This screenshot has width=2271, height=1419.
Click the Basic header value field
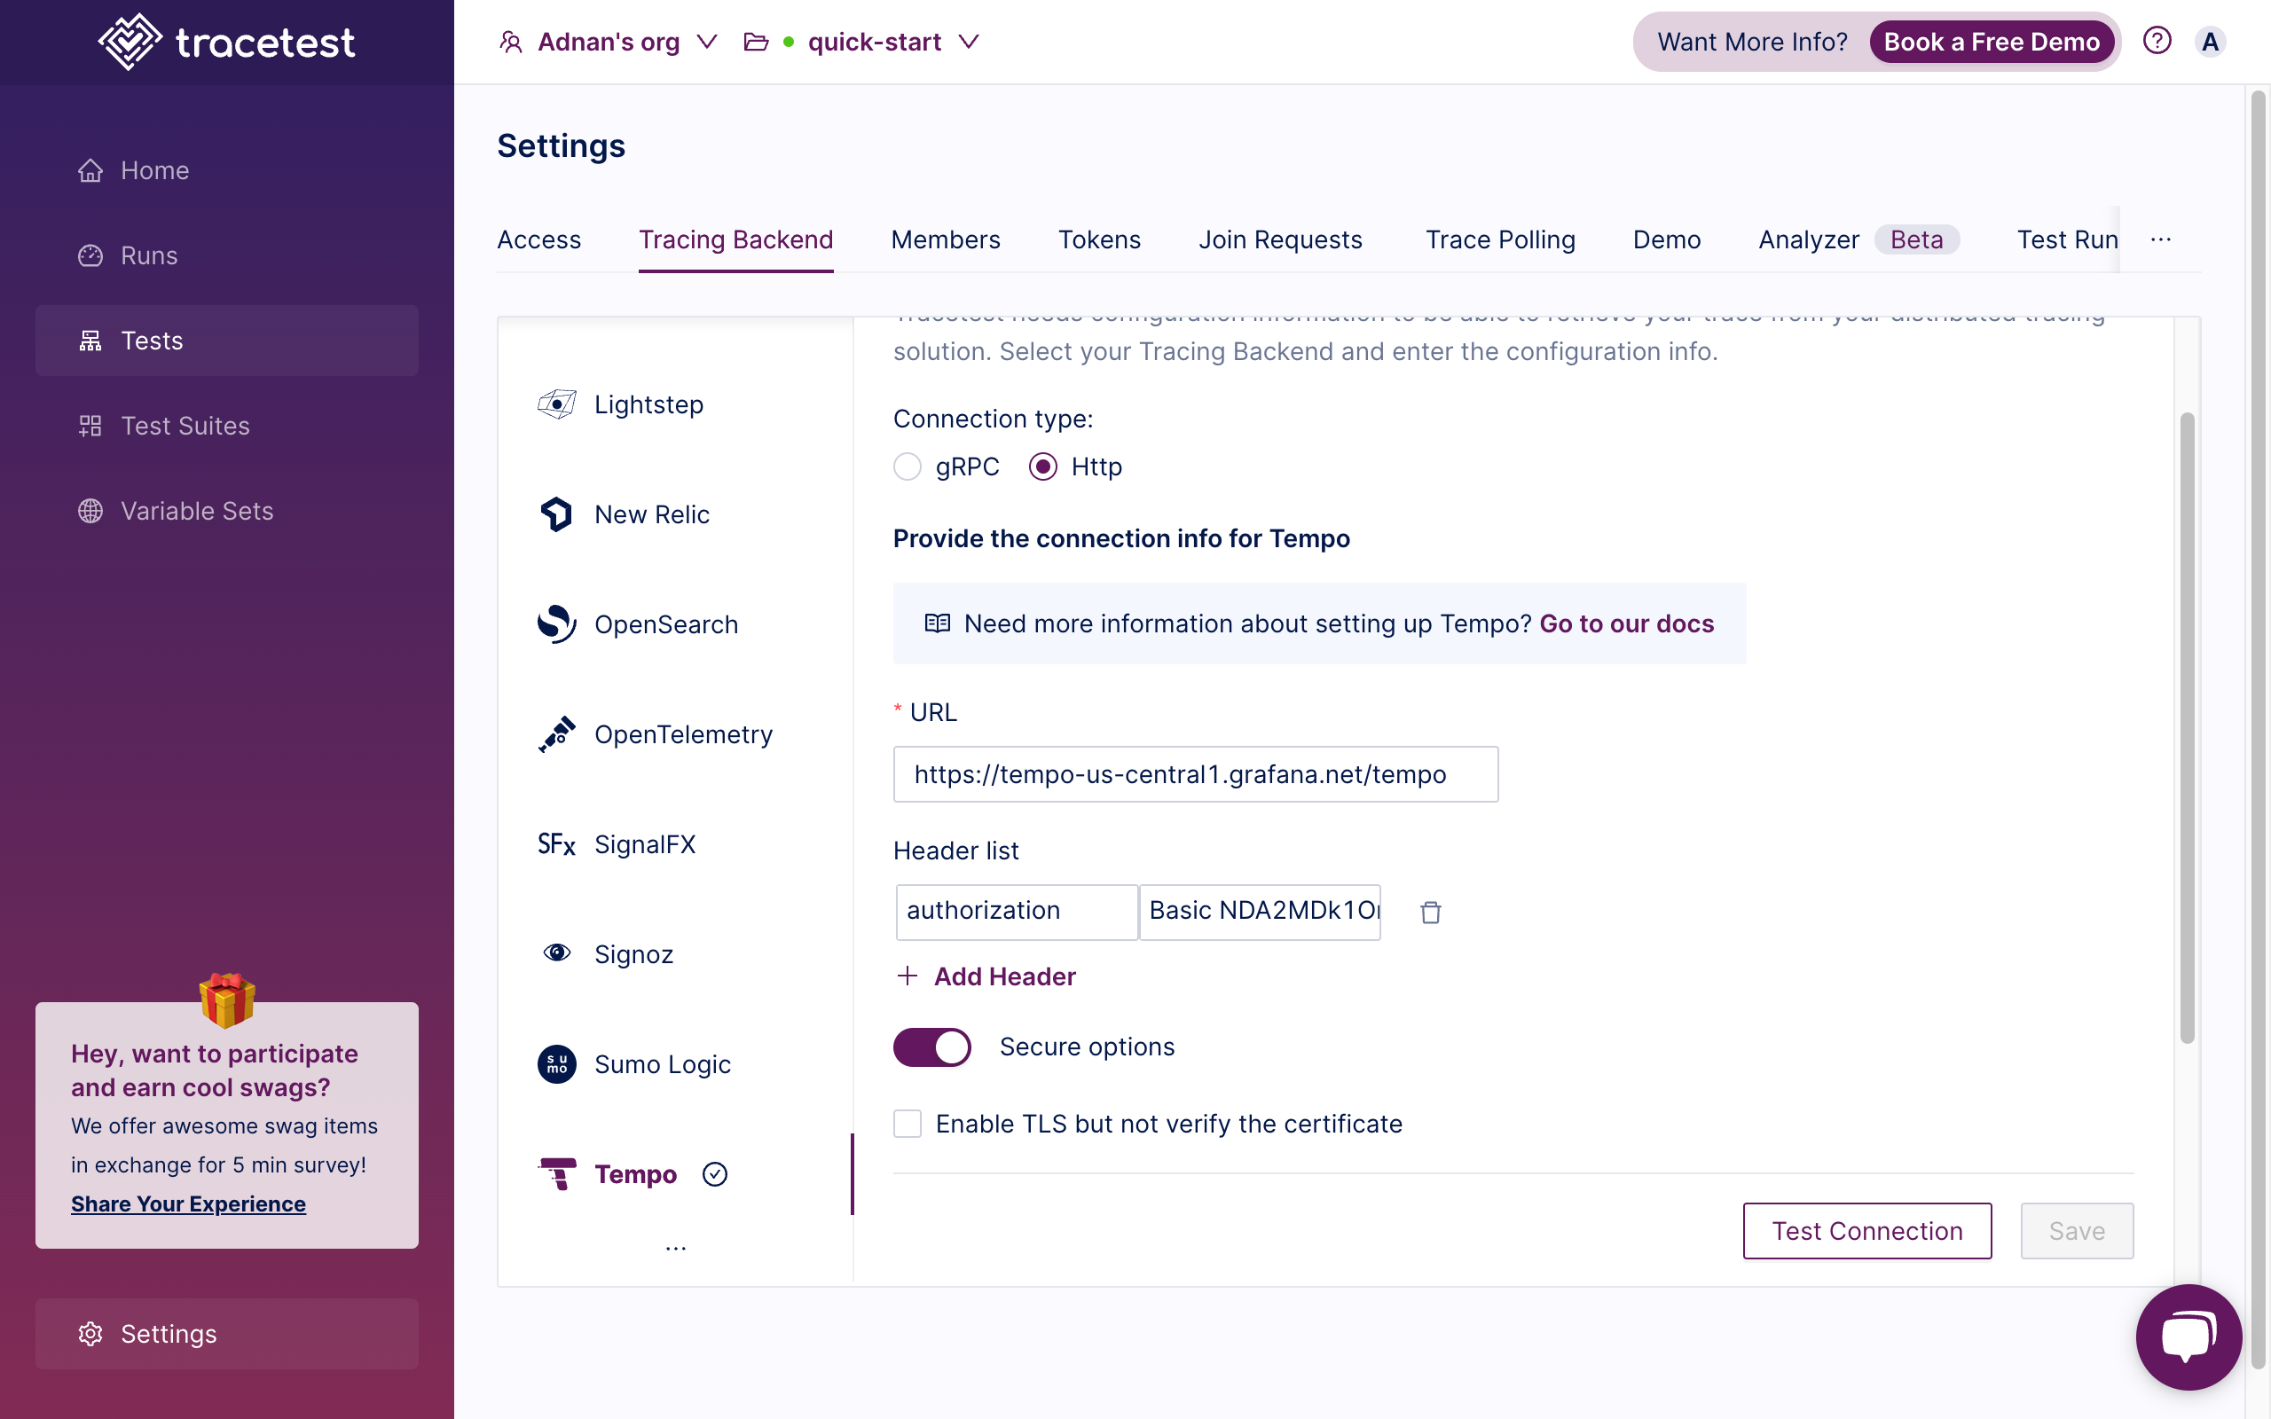1261,912
